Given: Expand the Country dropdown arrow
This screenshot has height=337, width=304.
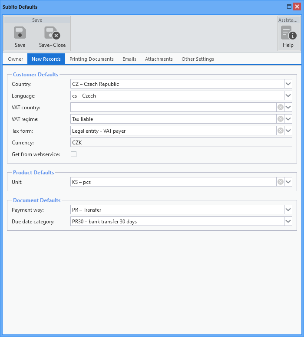Looking at the screenshot, I should pos(288,84).
